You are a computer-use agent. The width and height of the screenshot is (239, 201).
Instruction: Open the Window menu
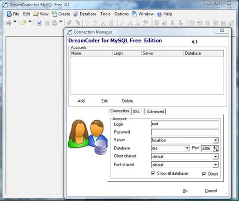coord(143,14)
